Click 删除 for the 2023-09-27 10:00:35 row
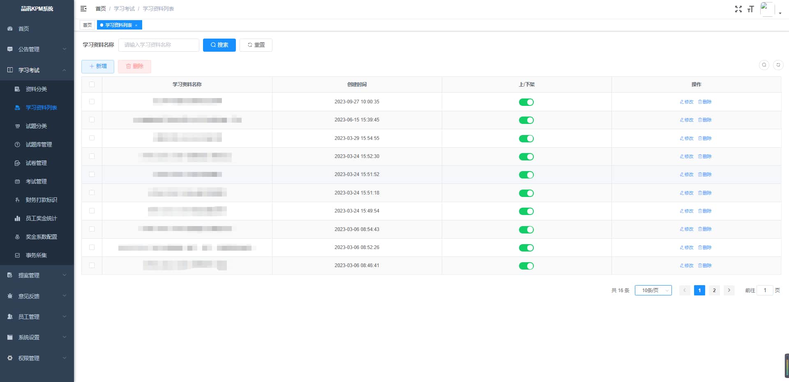Screen dimensions: 789x382 point(705,102)
